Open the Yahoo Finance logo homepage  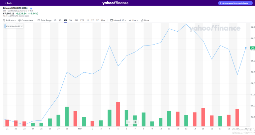(115, 3)
